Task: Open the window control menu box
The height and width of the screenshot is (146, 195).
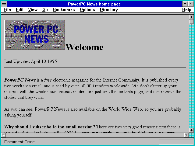Action: (4, 4)
